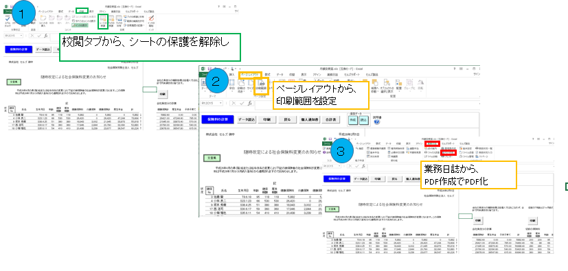The width and height of the screenshot is (568, 271).
Task: Click the 個人通知書 button in the second window
Action: [x=309, y=119]
